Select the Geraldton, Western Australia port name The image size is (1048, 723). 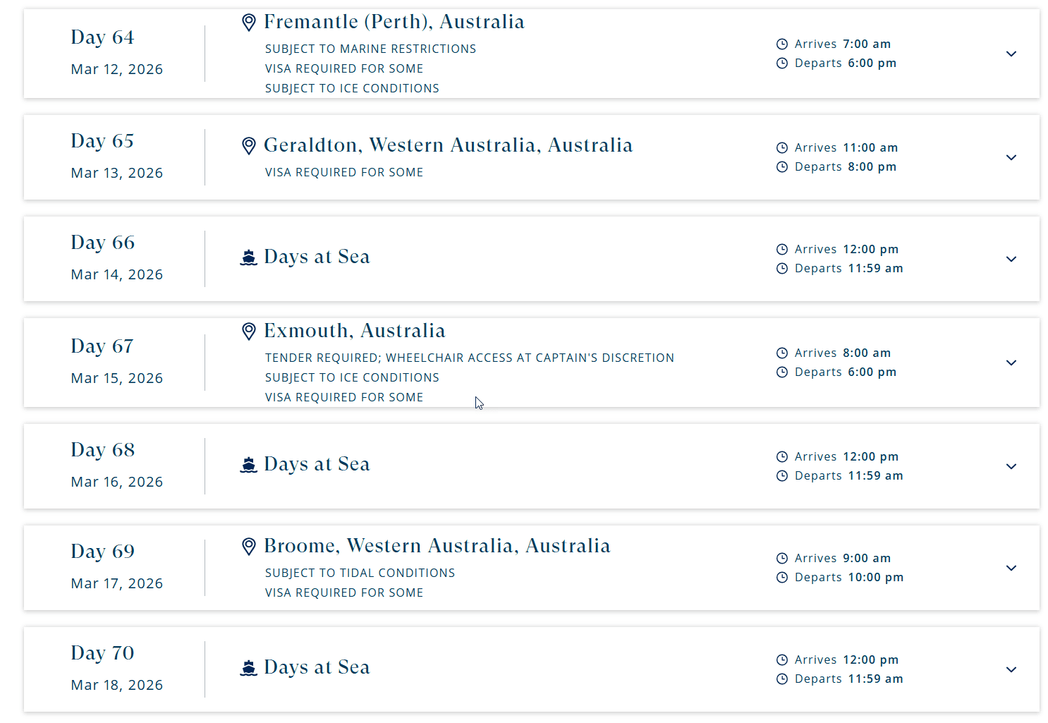[x=449, y=145]
